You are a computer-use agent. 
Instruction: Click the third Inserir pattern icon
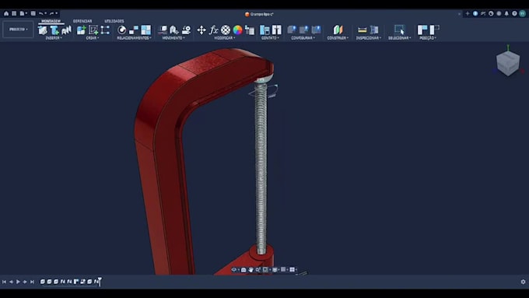pos(66,30)
